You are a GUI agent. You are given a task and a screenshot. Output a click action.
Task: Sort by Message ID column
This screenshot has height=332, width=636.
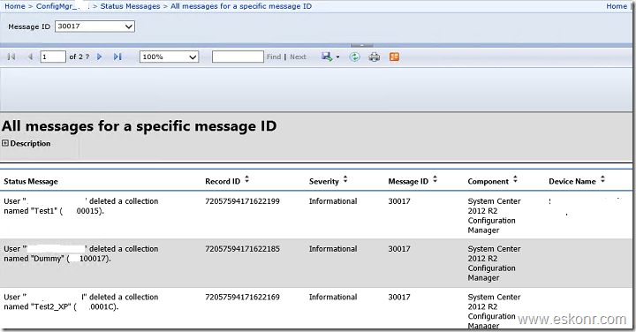[x=435, y=179]
